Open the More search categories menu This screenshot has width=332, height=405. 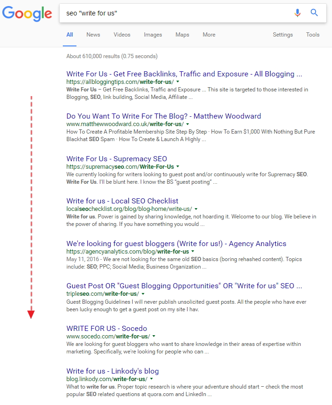[x=209, y=35]
